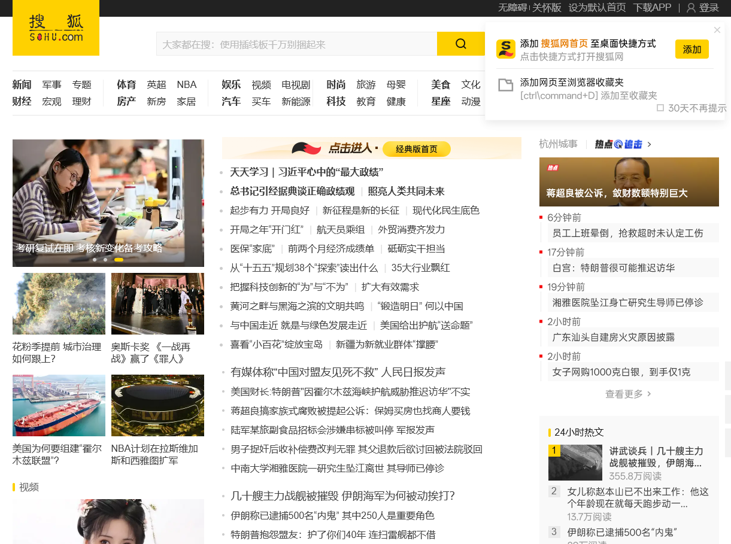The height and width of the screenshot is (544, 731).
Task: Click the login user icon
Action: (x=691, y=8)
